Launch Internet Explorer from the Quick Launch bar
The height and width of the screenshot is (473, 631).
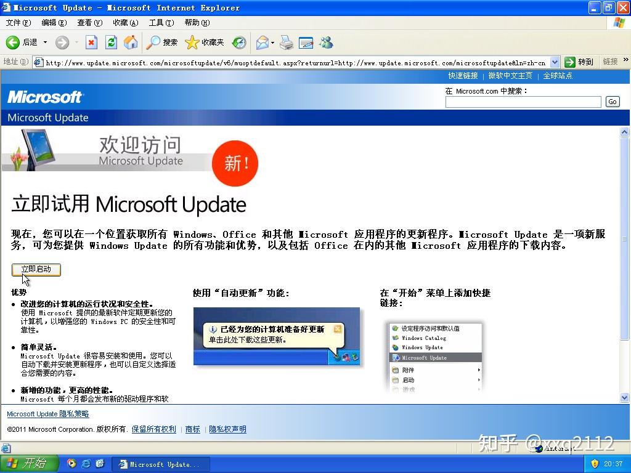(x=85, y=464)
